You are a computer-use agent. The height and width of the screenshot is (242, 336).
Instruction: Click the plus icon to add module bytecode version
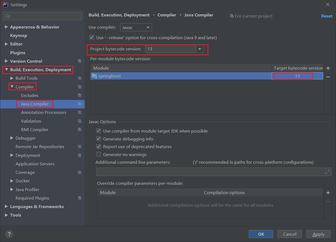[x=328, y=68]
